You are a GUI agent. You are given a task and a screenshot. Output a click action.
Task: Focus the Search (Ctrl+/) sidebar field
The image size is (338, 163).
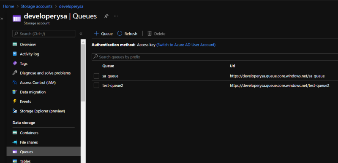pyautogui.click(x=44, y=34)
